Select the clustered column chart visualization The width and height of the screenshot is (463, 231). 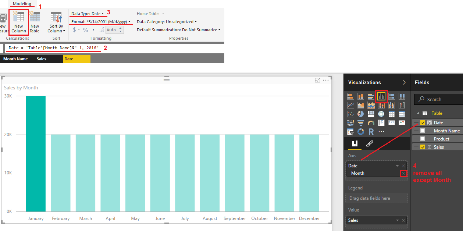pos(381,96)
